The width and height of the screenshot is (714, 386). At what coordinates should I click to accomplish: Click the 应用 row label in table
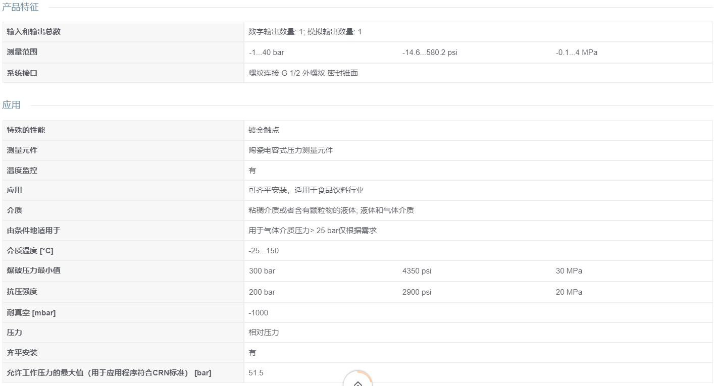click(15, 190)
